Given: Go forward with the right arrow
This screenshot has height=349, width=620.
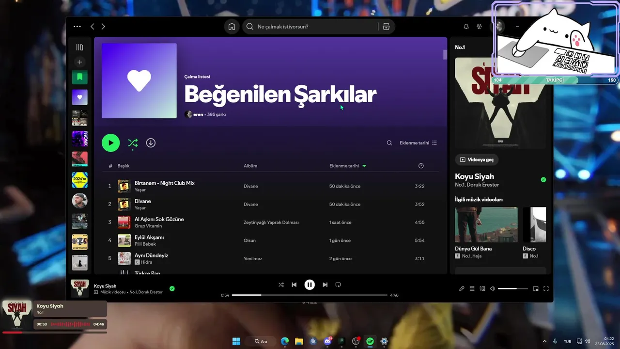Looking at the screenshot, I should 103,27.
